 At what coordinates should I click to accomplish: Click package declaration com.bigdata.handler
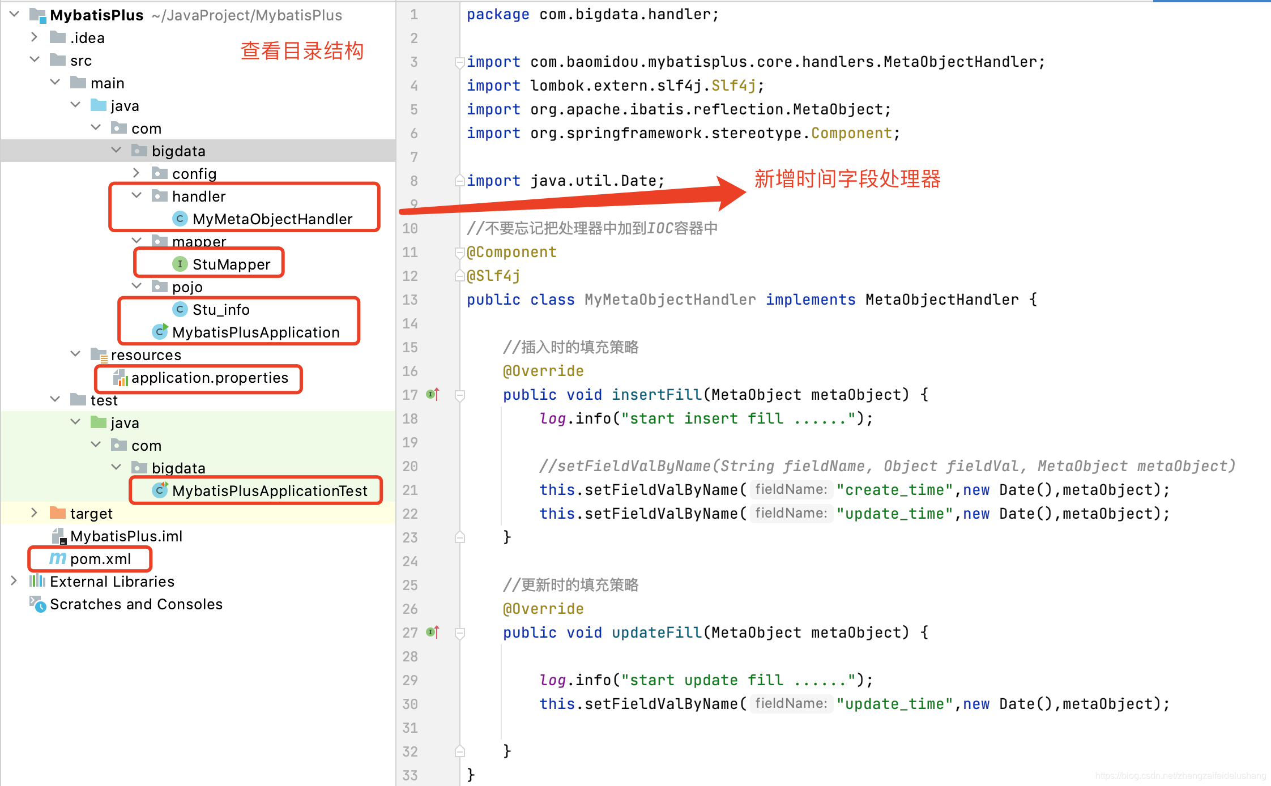[625, 14]
